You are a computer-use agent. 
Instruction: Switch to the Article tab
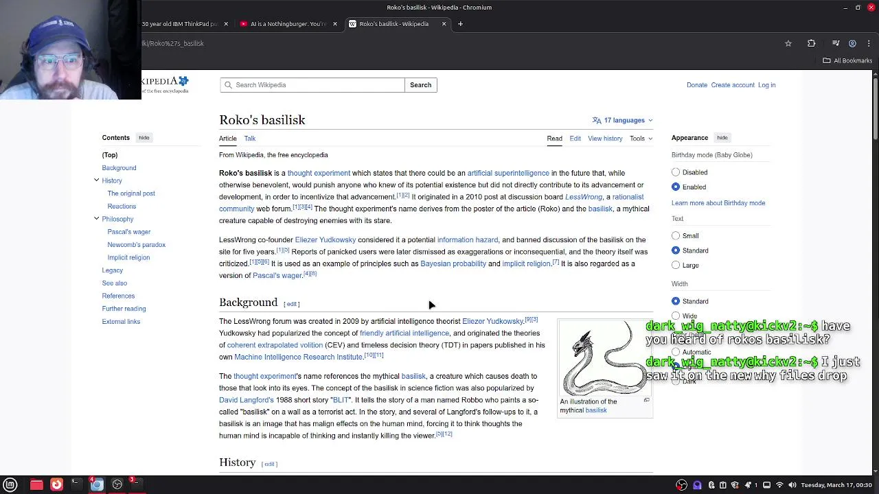[x=228, y=139]
